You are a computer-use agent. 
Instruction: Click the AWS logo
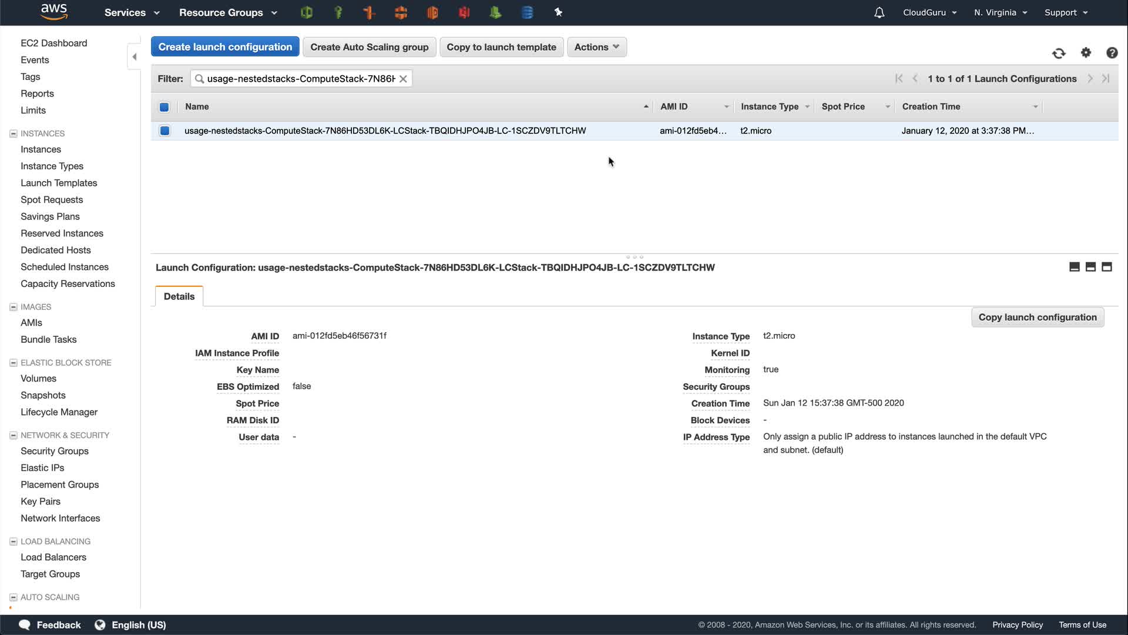pos(54,12)
